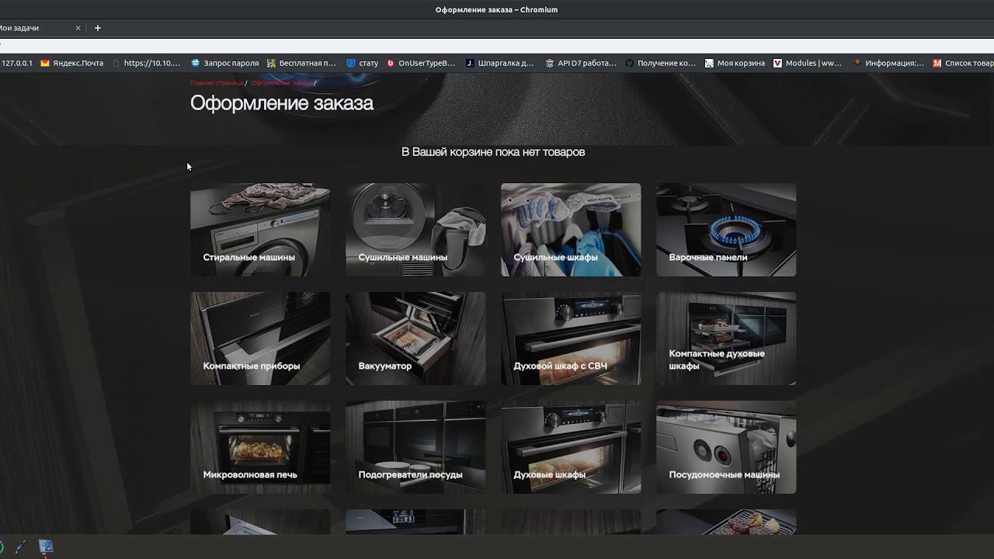Go to Главная страница breadcrumb link
The height and width of the screenshot is (559, 994).
coord(217,83)
